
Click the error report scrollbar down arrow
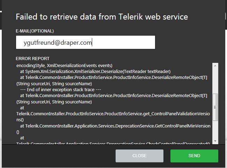215,141
